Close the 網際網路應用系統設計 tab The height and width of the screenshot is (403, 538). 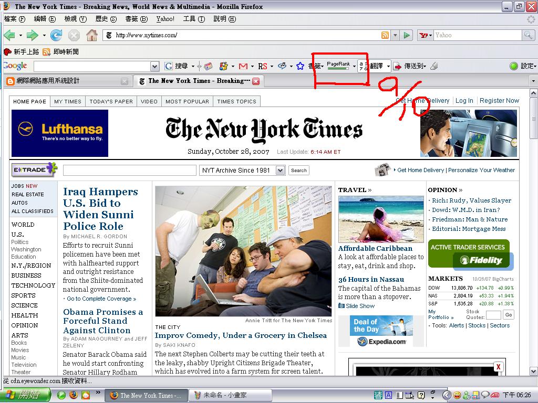pyautogui.click(x=125, y=81)
